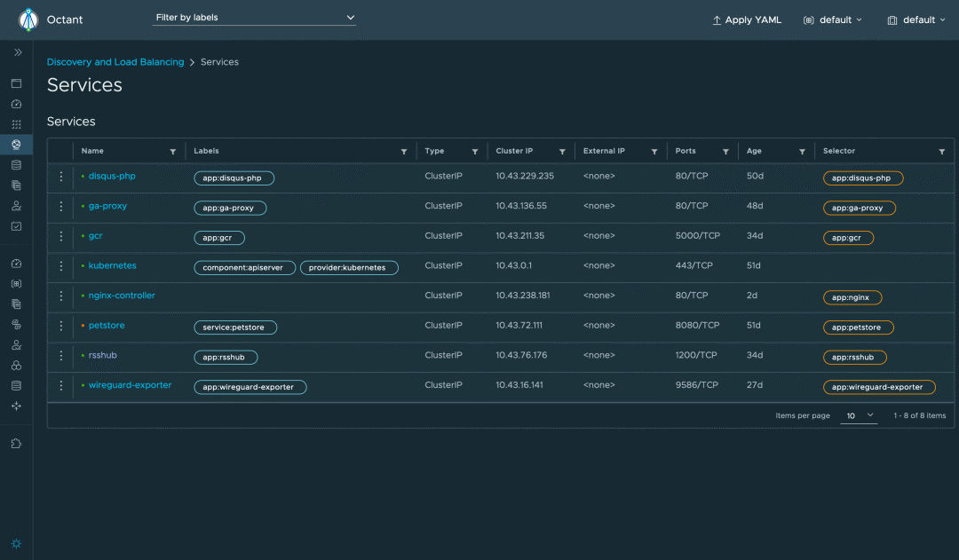Go to Discovery and Load Balancing breadcrumb
This screenshot has width=959, height=560.
(115, 62)
